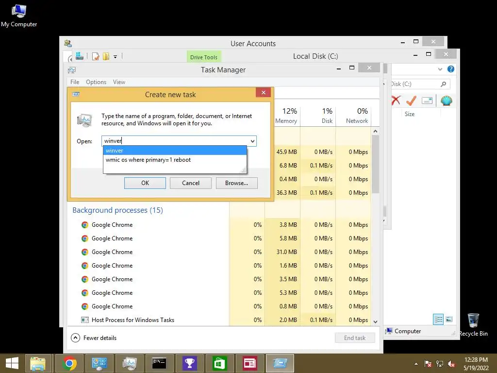Open Command Prompt from the taskbar

click(159, 363)
